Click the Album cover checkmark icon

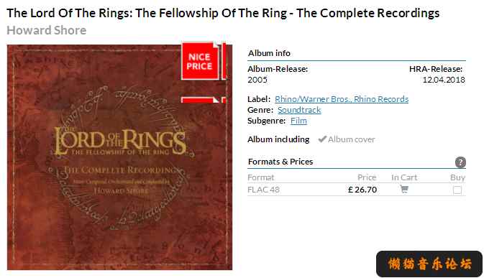(322, 139)
